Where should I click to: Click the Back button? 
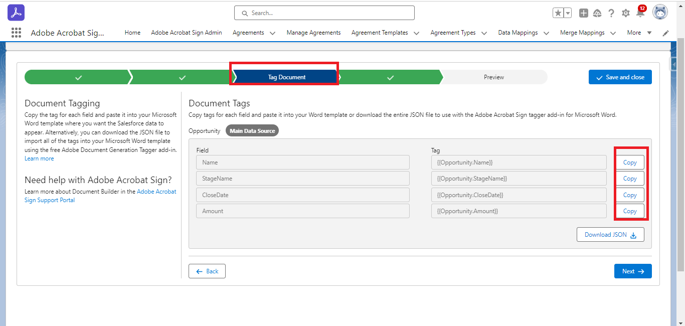[x=207, y=271]
